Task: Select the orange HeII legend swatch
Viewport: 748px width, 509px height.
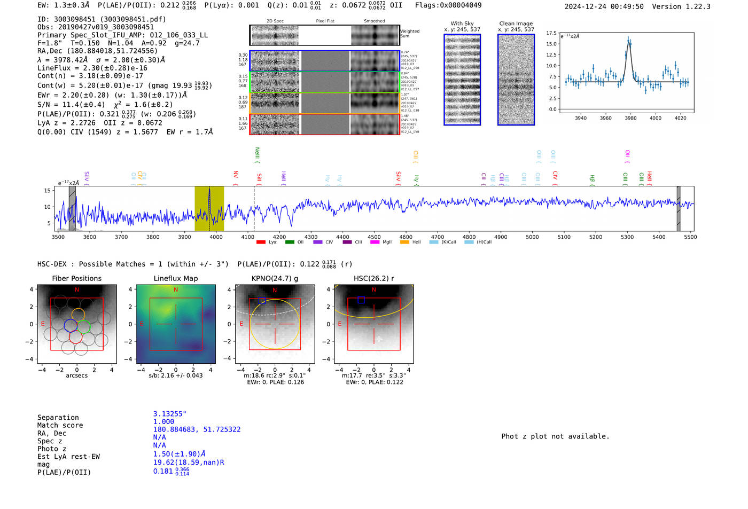Action: click(404, 242)
